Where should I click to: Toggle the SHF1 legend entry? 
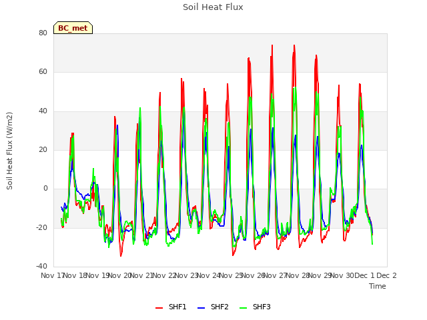click(171, 307)
